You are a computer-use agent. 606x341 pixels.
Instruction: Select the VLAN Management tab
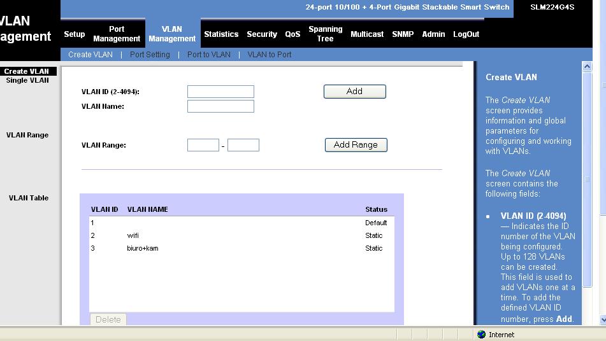172,34
